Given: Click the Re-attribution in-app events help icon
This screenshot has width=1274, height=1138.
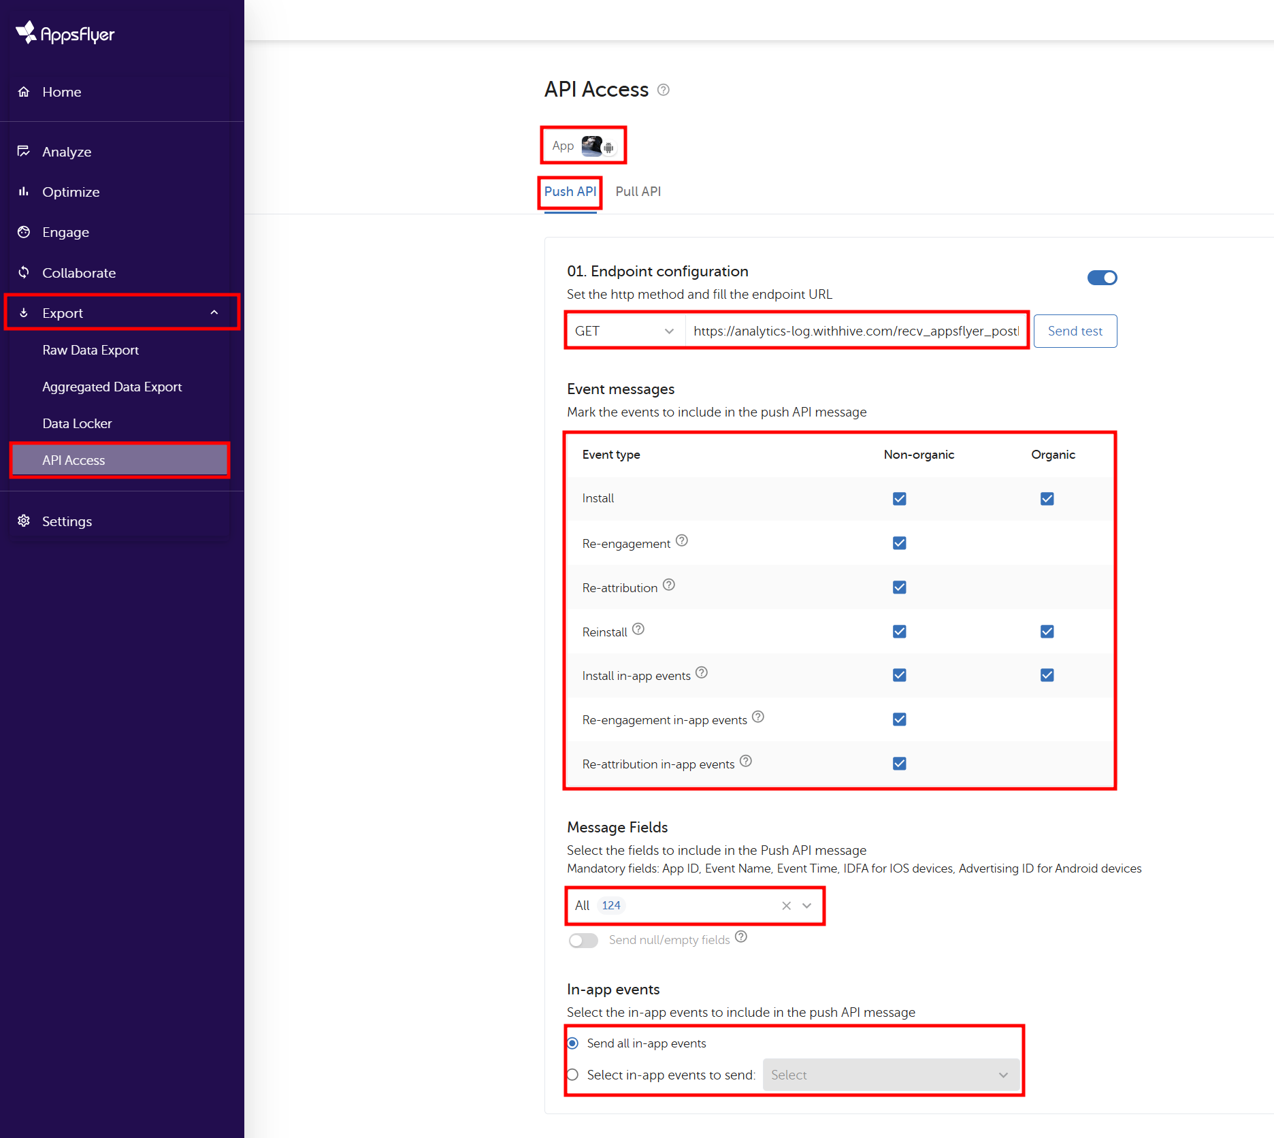Looking at the screenshot, I should click(746, 761).
